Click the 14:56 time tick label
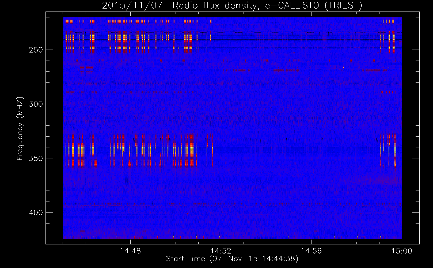 point(311,251)
